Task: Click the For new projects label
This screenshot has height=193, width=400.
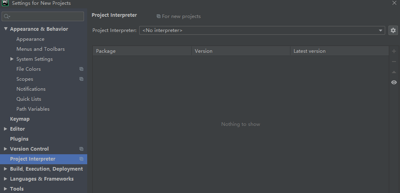Action: (181, 16)
